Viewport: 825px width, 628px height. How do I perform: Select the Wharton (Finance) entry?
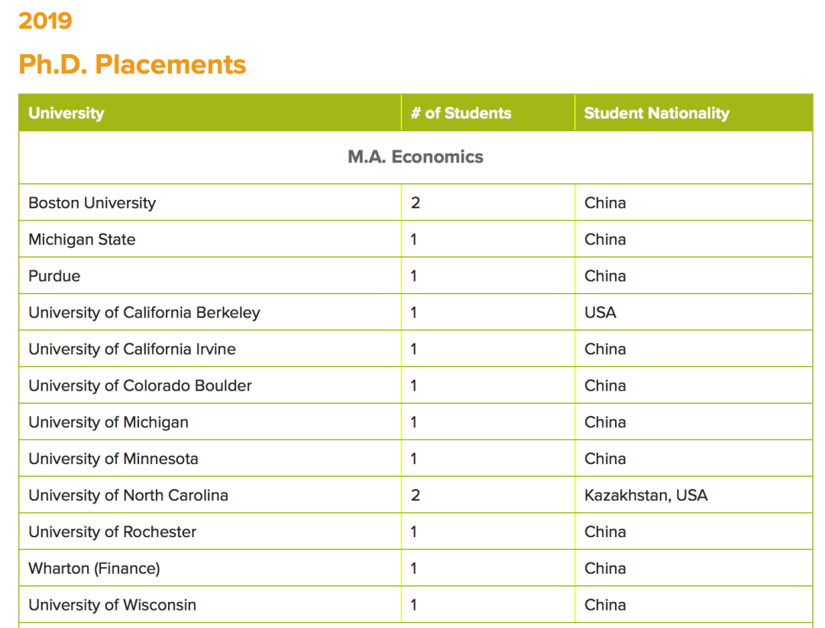(x=94, y=569)
